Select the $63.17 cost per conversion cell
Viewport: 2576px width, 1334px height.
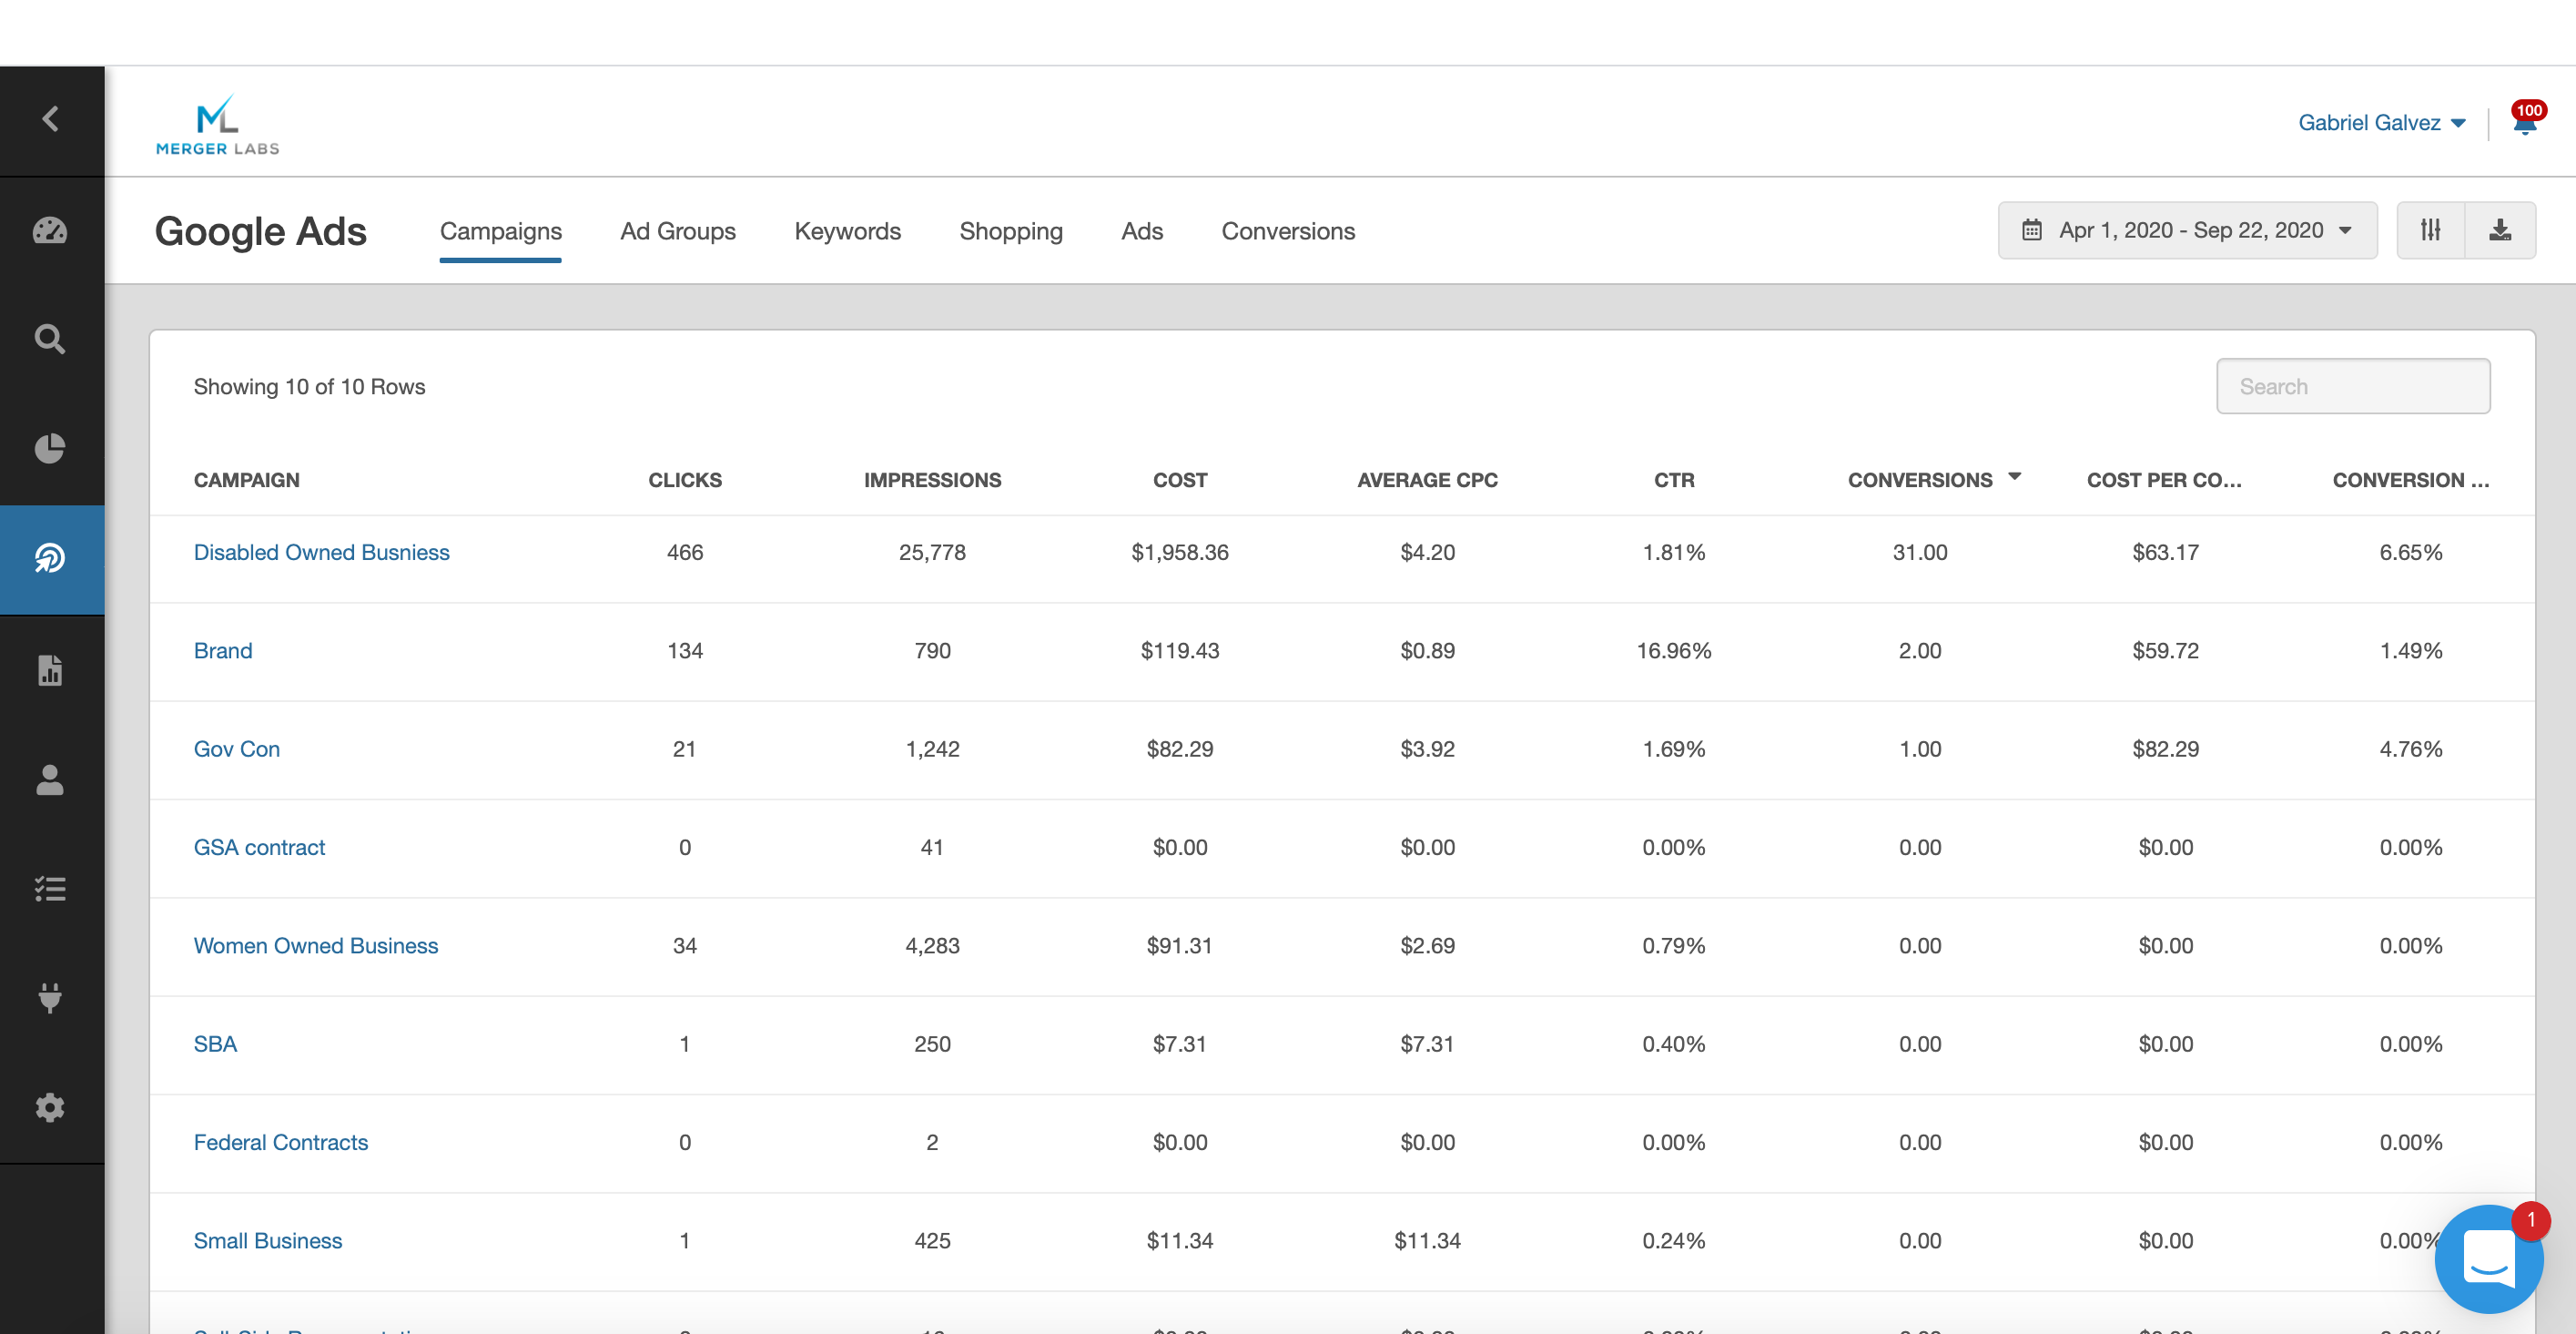[2165, 552]
